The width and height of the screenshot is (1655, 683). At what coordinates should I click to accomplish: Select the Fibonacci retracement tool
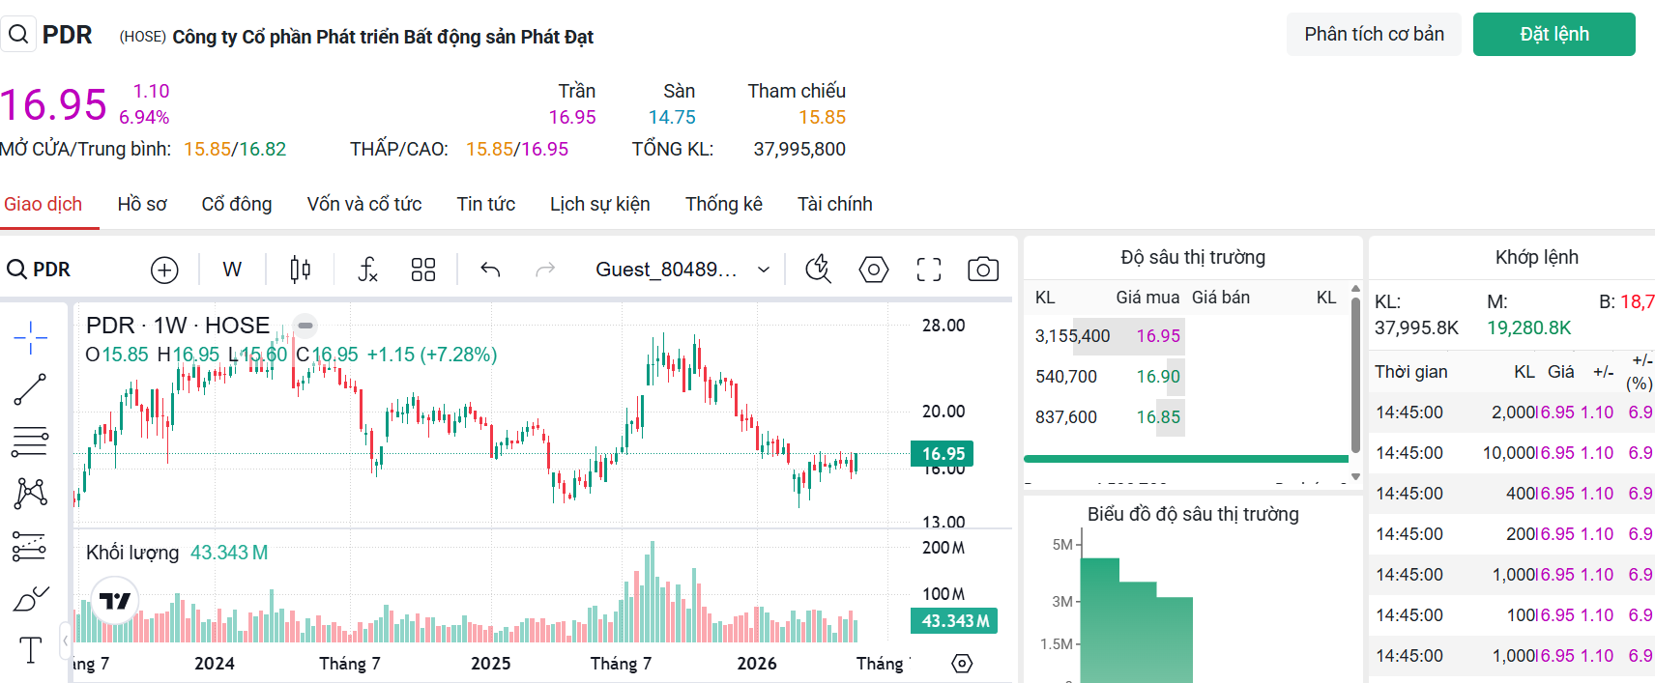[x=30, y=441]
